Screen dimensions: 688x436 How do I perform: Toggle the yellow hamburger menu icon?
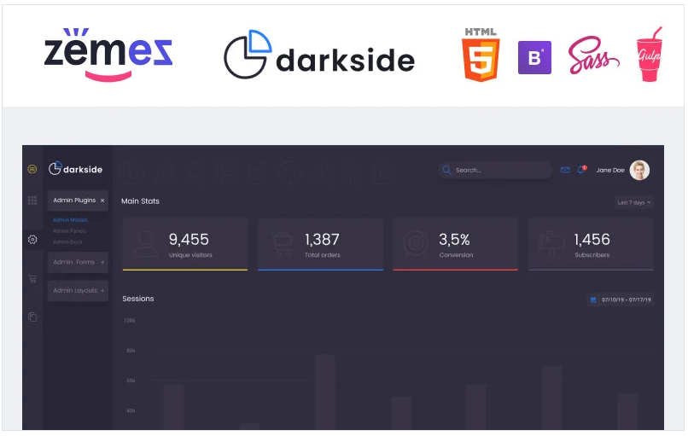pyautogui.click(x=32, y=169)
